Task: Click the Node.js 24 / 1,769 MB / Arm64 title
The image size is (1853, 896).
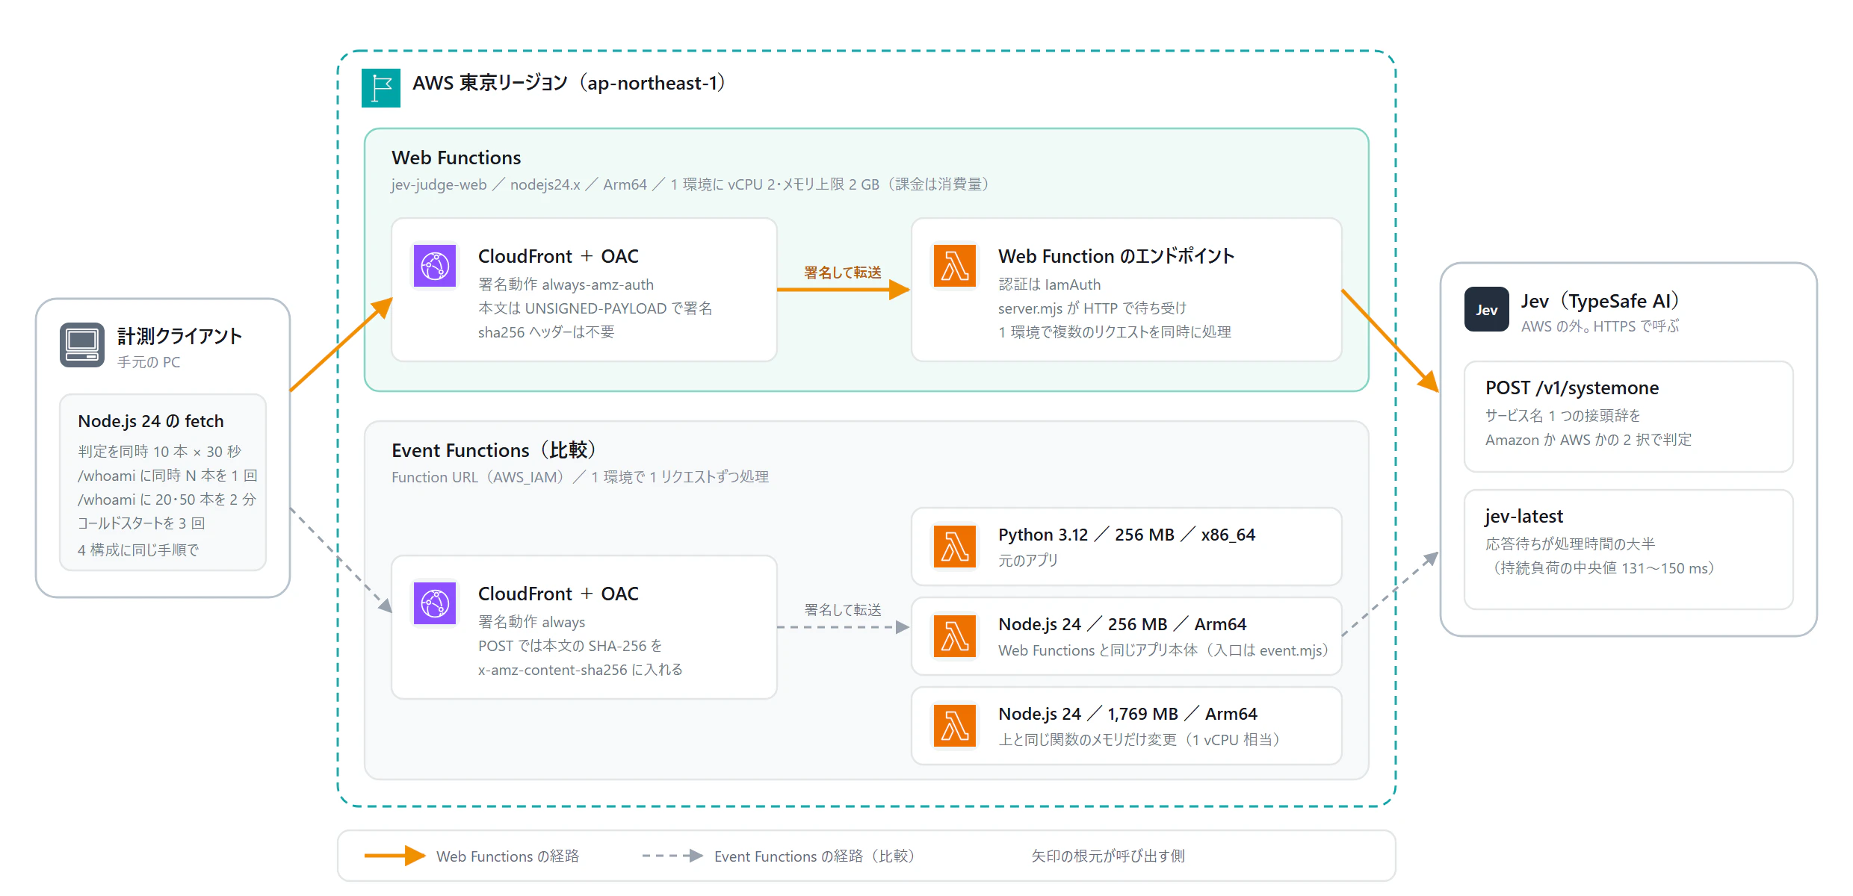Action: (1127, 714)
